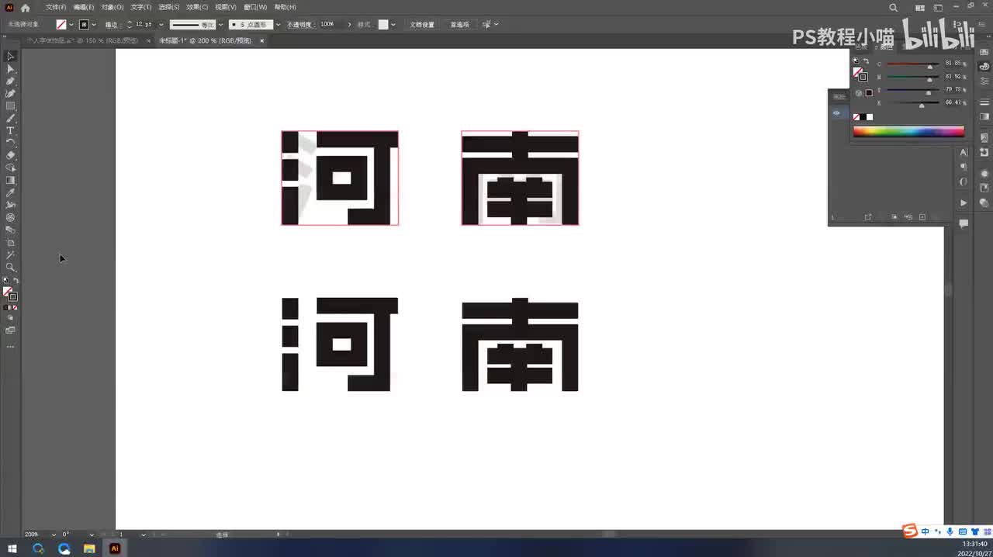Open stroke color dropdown in control bar
993x557 pixels.
tap(95, 25)
